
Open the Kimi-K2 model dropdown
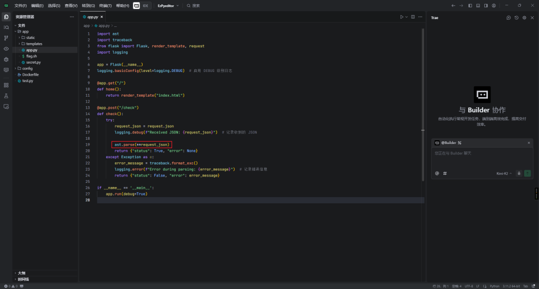[x=504, y=173]
